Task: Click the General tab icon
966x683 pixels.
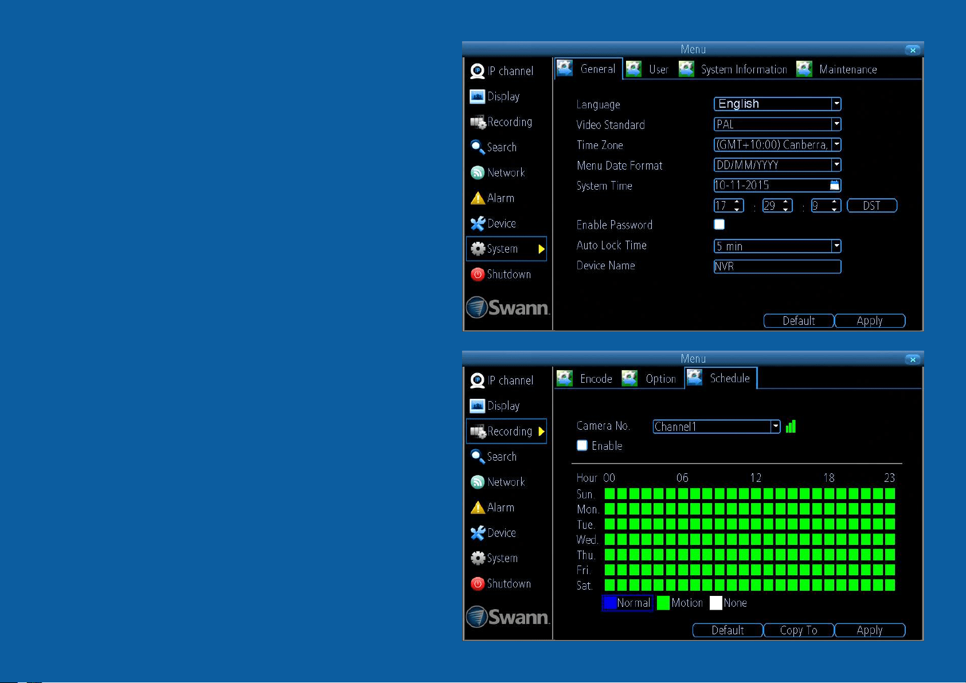Action: coord(565,68)
